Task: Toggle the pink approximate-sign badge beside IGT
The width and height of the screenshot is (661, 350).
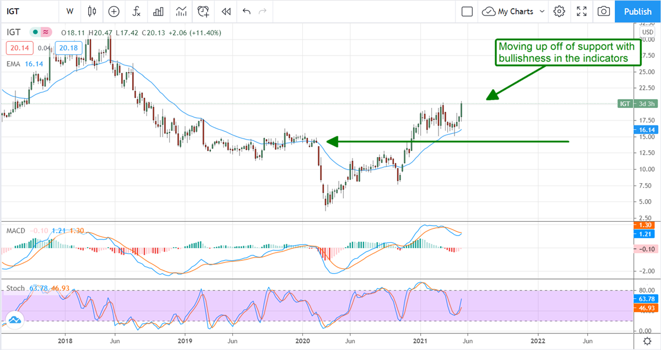Action: click(46, 32)
